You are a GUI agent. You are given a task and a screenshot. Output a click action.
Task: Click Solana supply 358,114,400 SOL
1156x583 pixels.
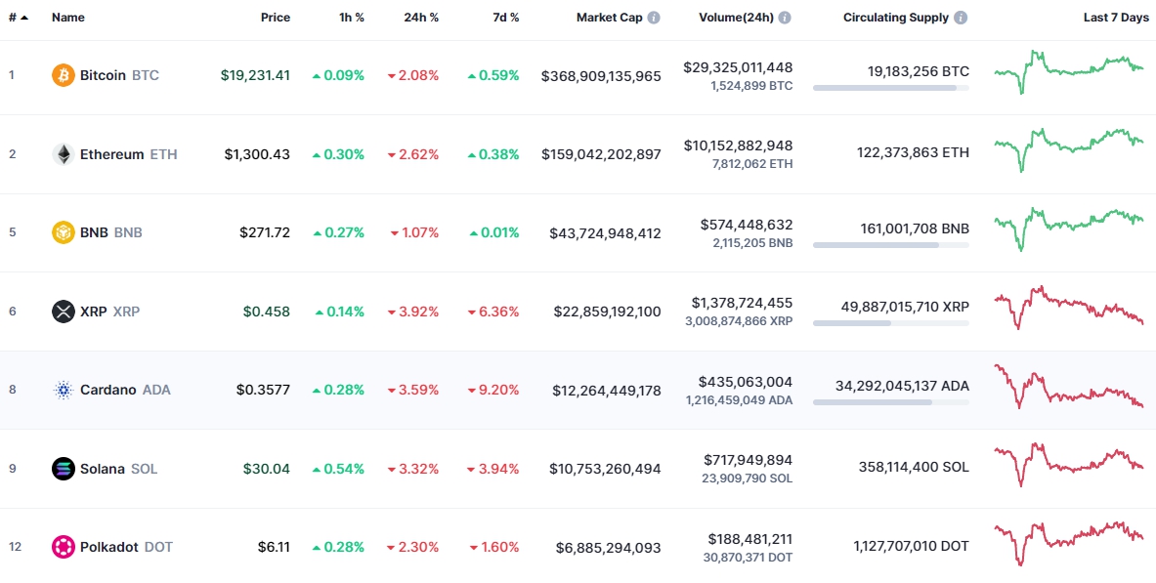[x=915, y=467]
